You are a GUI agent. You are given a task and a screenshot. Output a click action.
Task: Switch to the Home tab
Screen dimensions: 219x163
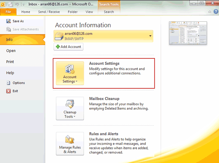pyautogui.click(x=26, y=12)
